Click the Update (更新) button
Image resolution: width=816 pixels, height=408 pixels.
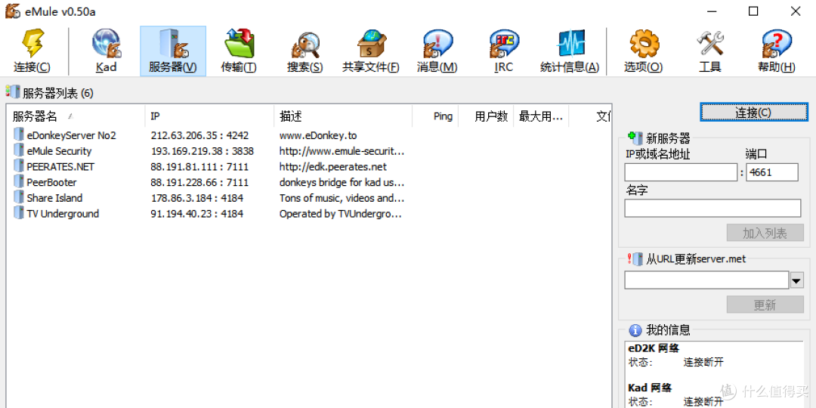coord(765,305)
